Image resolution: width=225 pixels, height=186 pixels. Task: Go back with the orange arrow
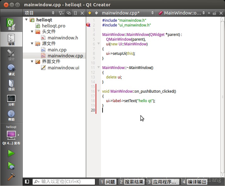click(90, 13)
